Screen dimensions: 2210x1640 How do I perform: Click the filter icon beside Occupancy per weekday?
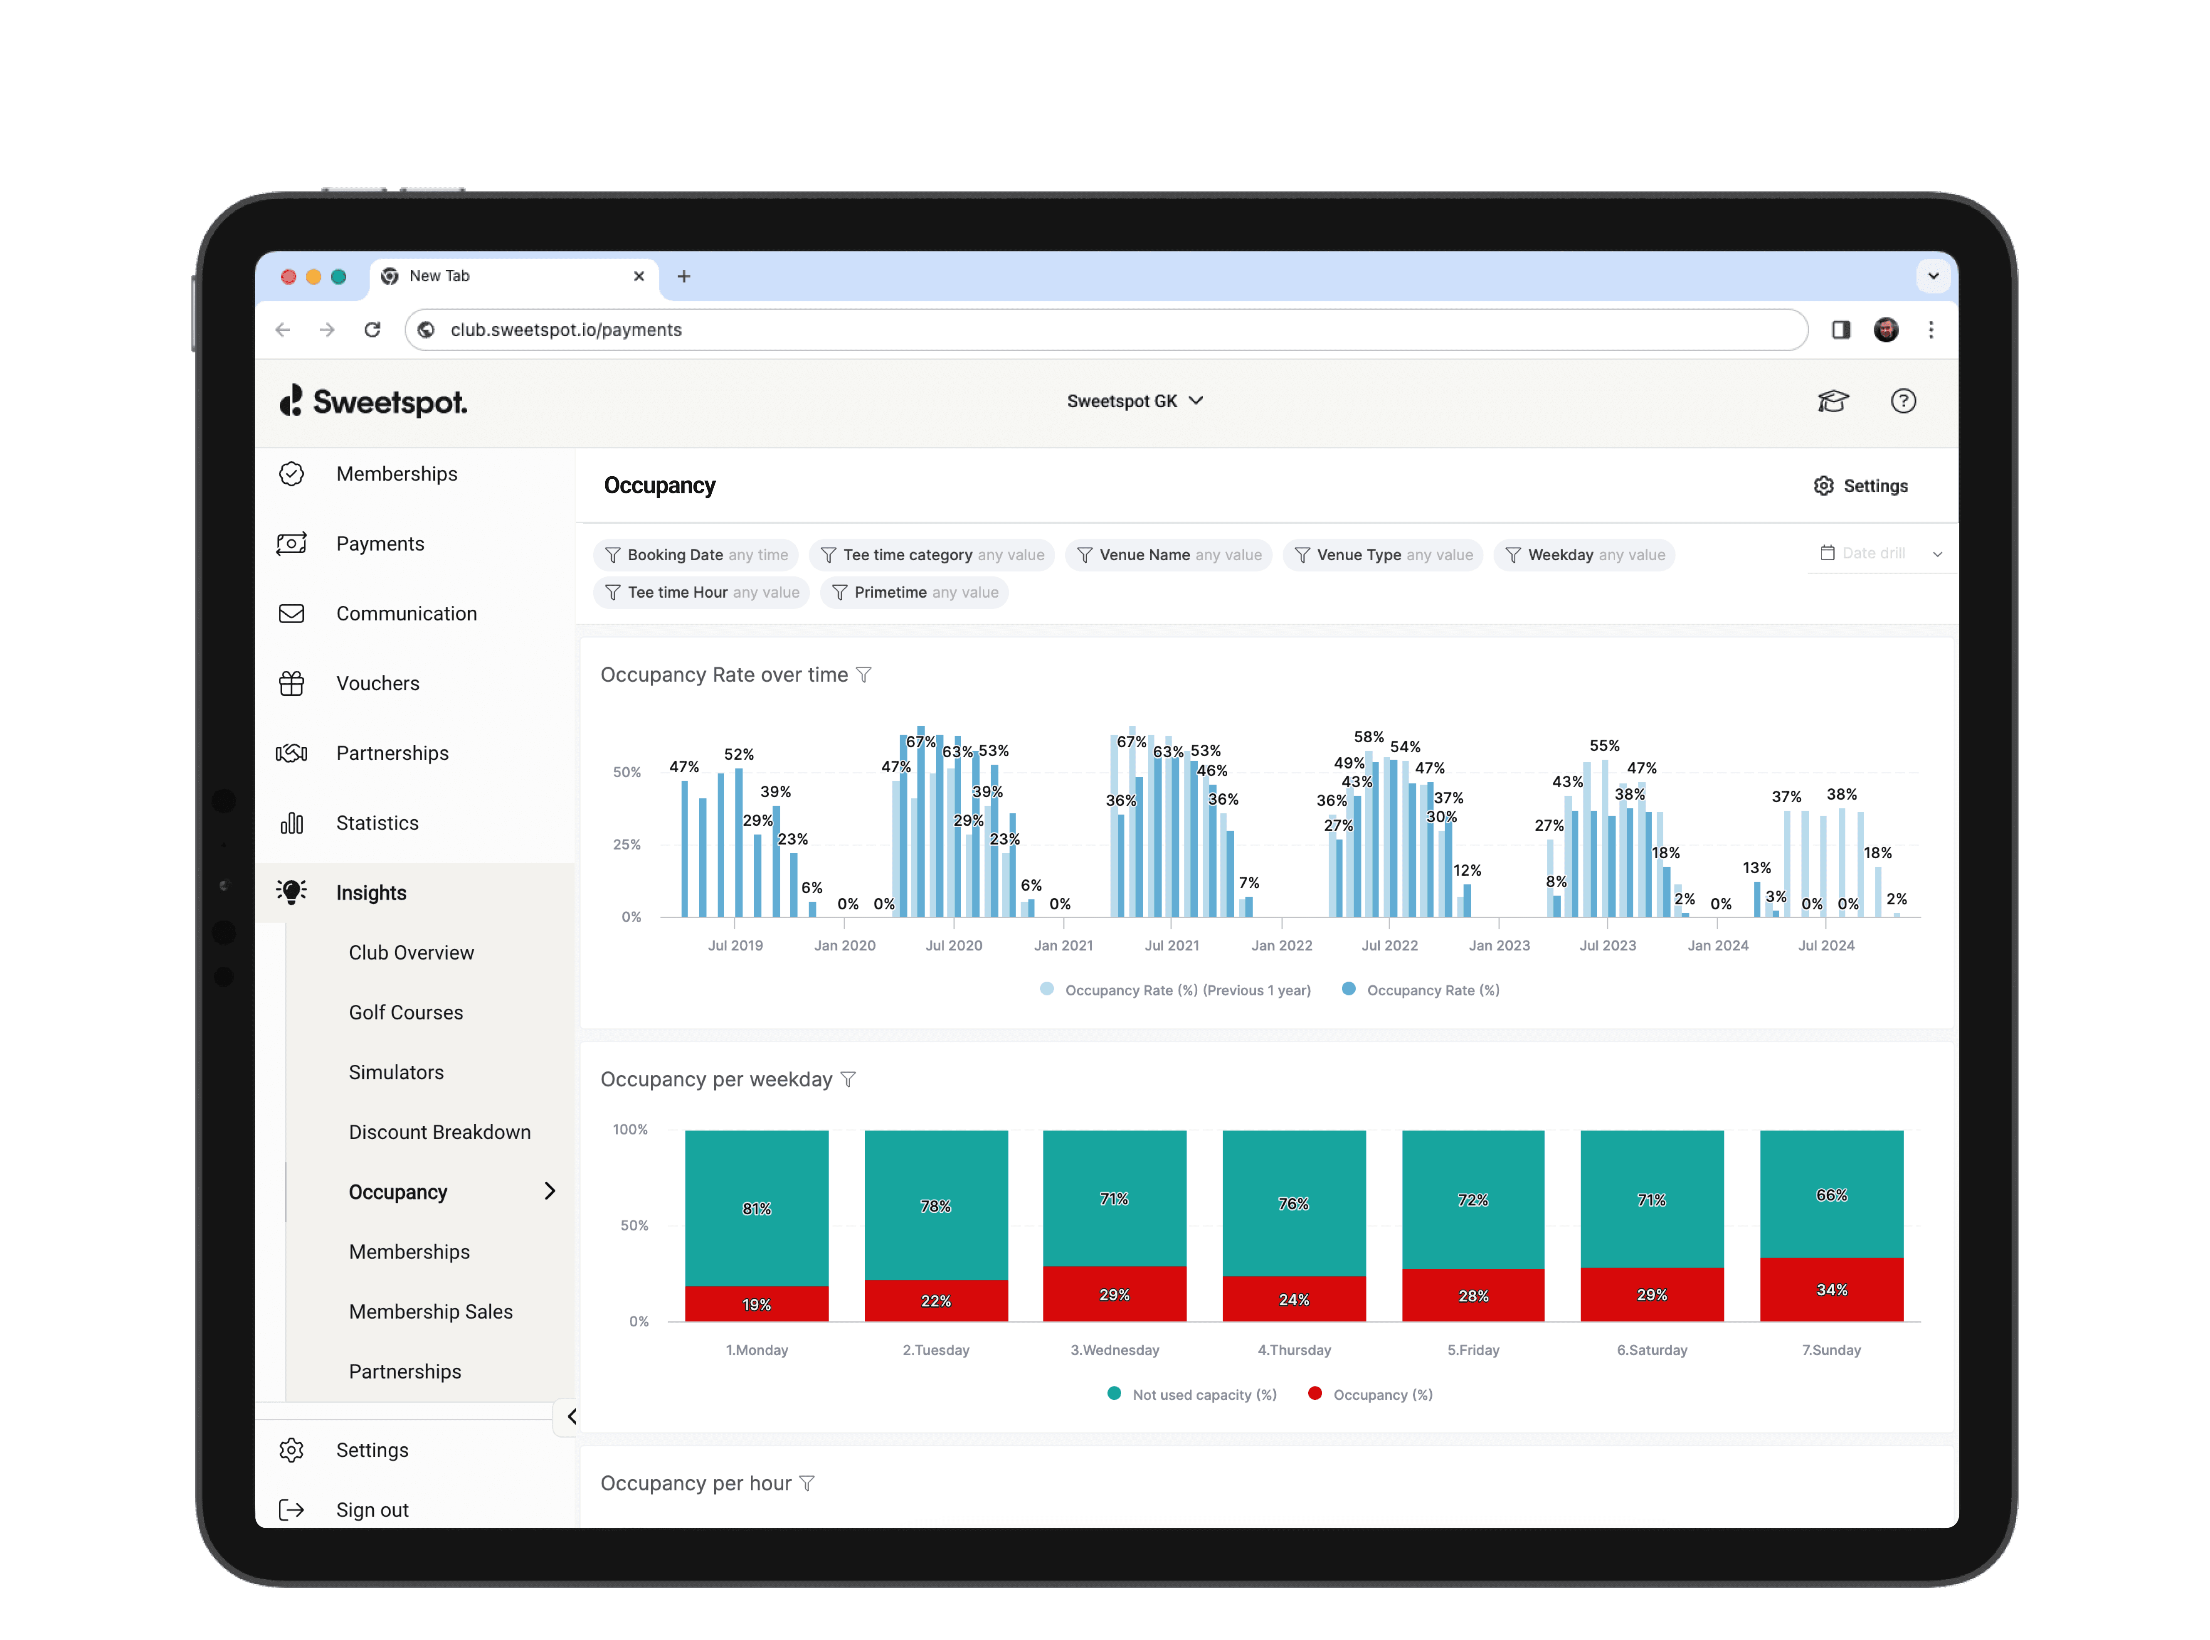(x=848, y=1079)
